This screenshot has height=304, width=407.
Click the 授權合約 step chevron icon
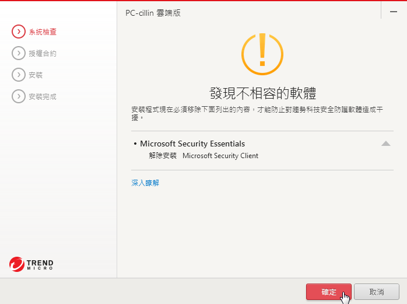click(19, 54)
